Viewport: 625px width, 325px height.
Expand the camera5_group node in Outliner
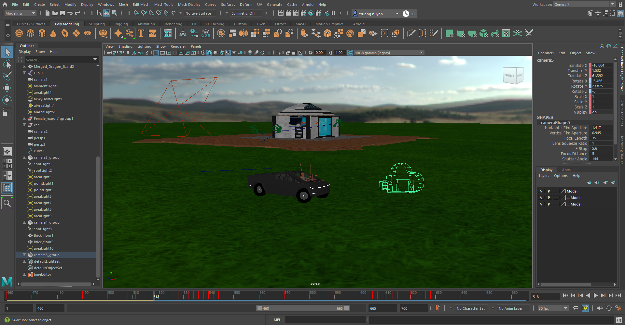[x=25, y=255]
